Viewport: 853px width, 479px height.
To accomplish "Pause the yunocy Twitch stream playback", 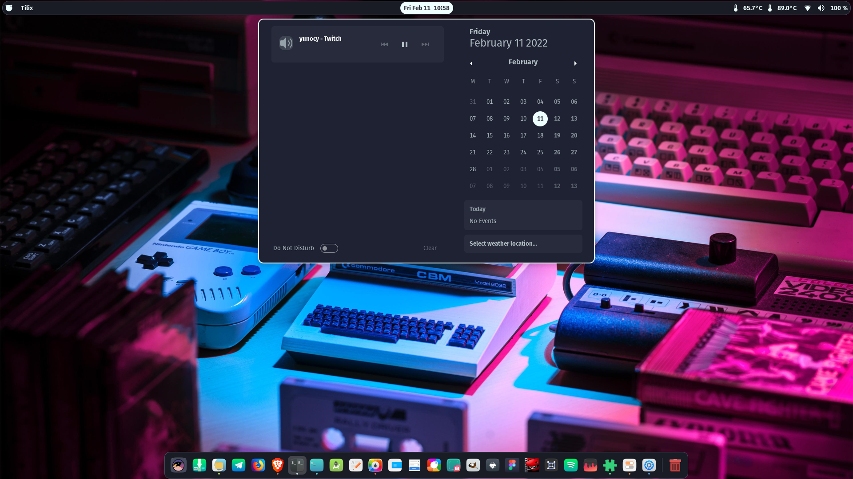I will (x=404, y=44).
